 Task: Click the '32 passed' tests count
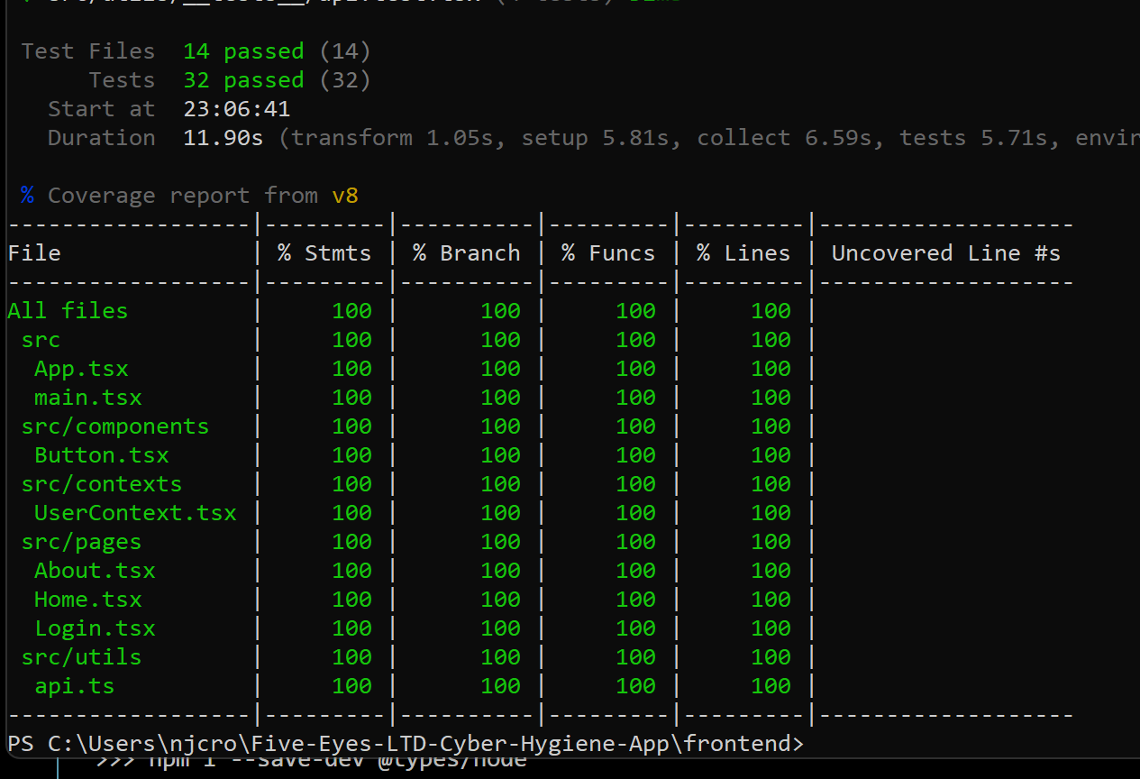tap(243, 79)
